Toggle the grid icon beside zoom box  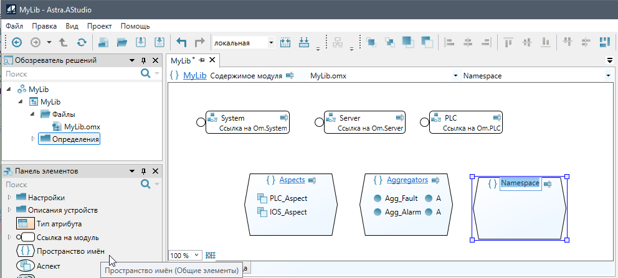click(211, 255)
